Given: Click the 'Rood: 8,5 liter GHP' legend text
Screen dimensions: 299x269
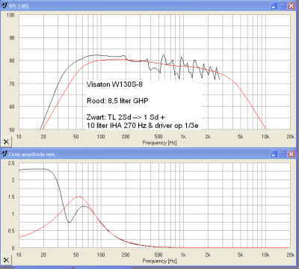Looking at the screenshot, I should coord(117,101).
